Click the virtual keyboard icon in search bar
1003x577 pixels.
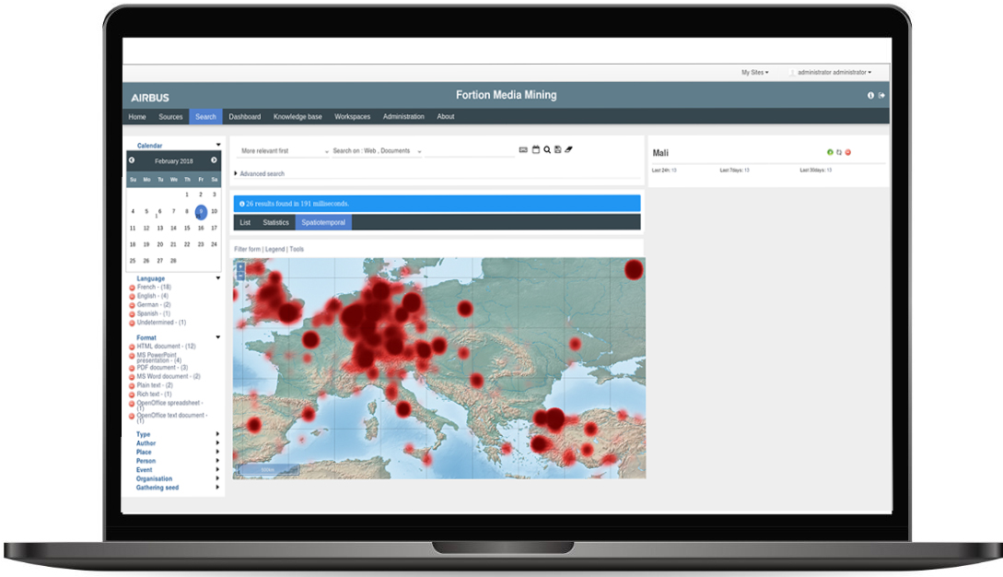point(523,149)
